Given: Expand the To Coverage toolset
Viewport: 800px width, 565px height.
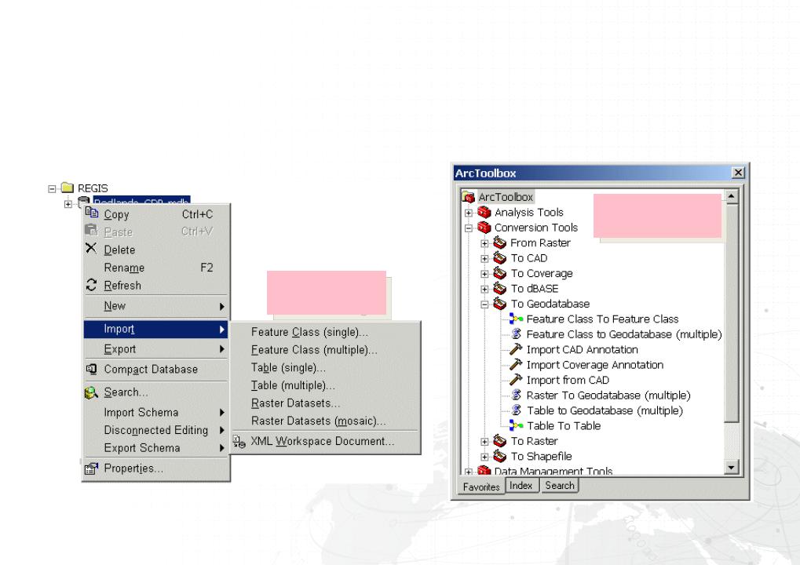Looking at the screenshot, I should tap(484, 274).
